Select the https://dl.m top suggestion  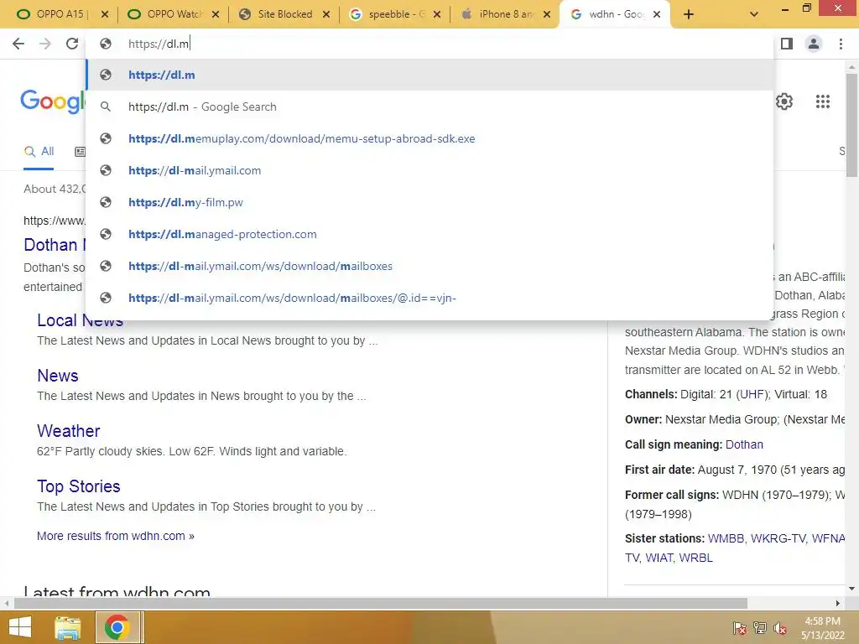(x=429, y=75)
